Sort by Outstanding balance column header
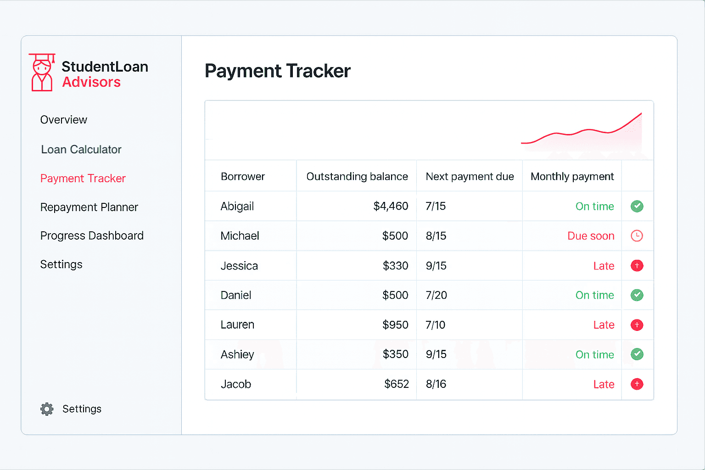Image resolution: width=705 pixels, height=470 pixels. (x=357, y=177)
